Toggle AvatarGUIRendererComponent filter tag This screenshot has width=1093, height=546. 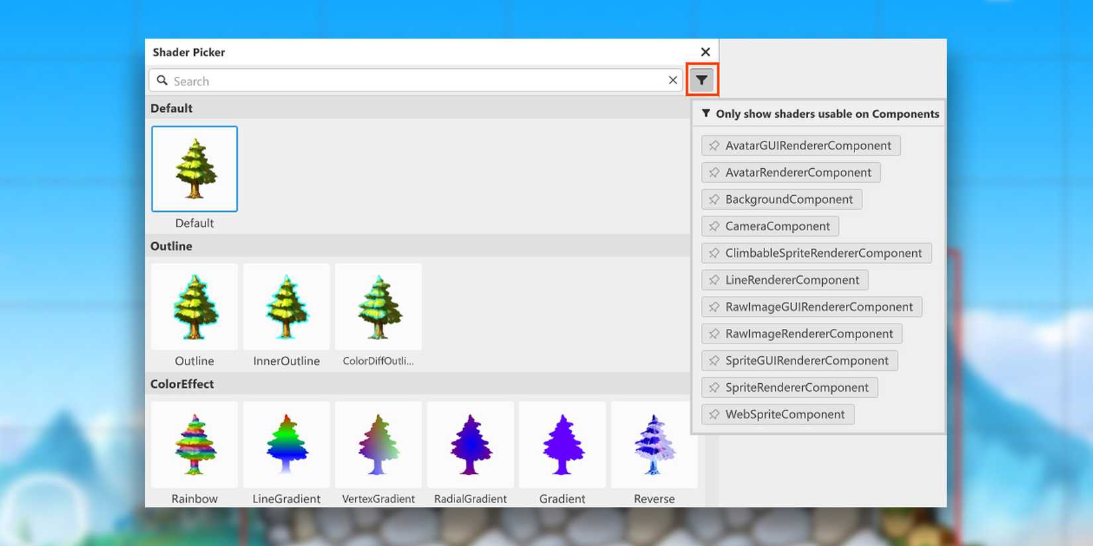[800, 146]
